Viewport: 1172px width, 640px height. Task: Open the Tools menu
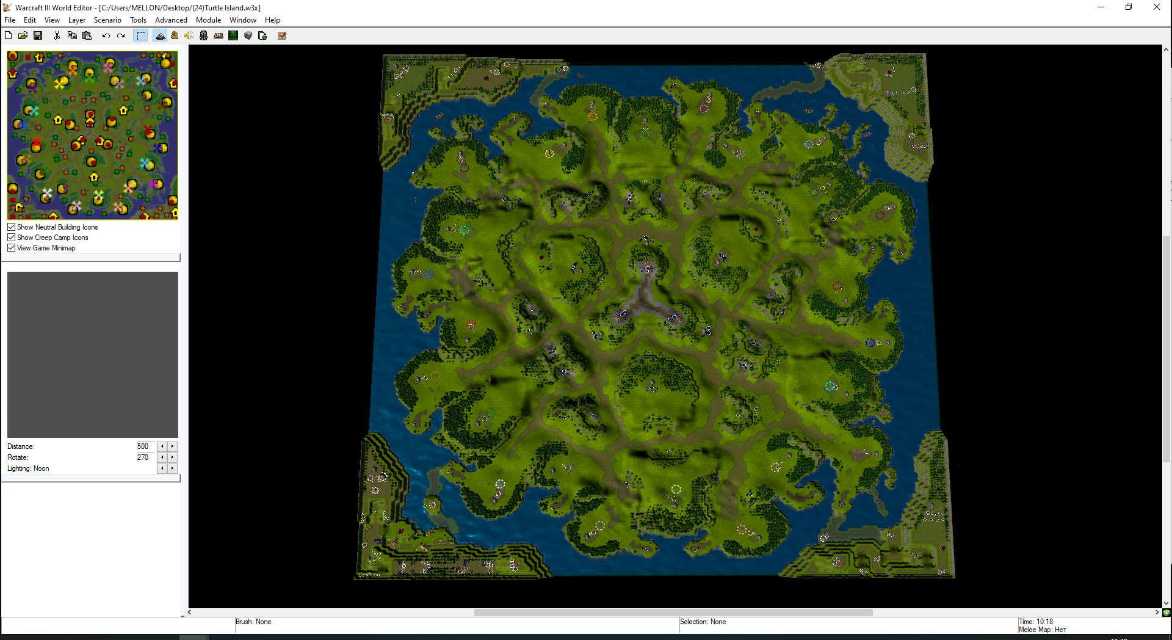[x=139, y=20]
